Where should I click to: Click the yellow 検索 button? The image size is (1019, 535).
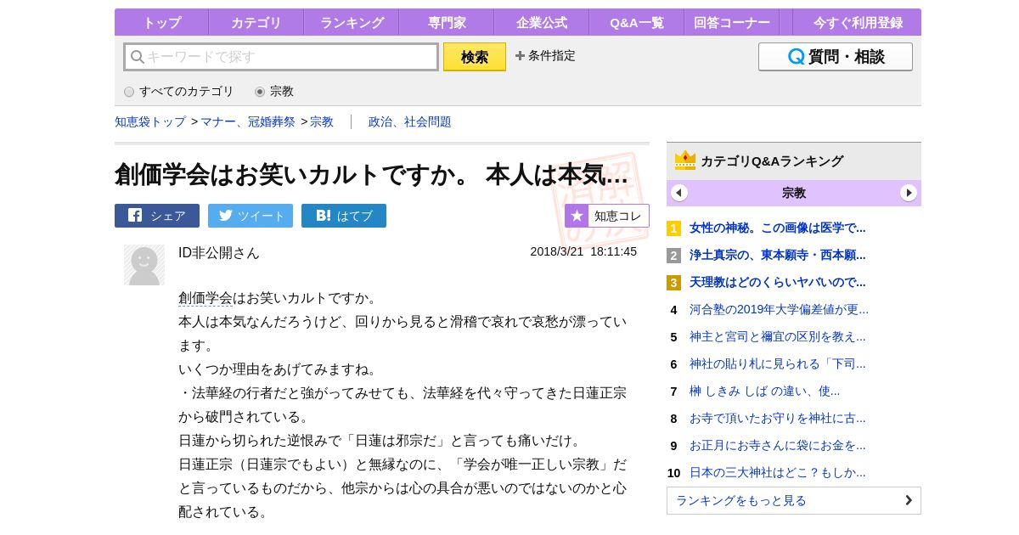pyautogui.click(x=475, y=57)
